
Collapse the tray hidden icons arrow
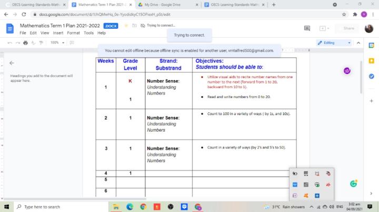312,207
